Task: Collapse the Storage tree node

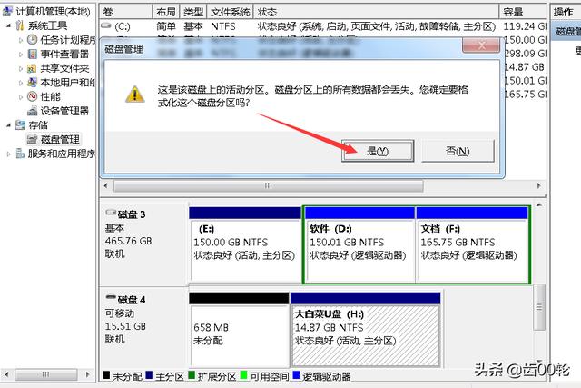Action: click(x=8, y=125)
